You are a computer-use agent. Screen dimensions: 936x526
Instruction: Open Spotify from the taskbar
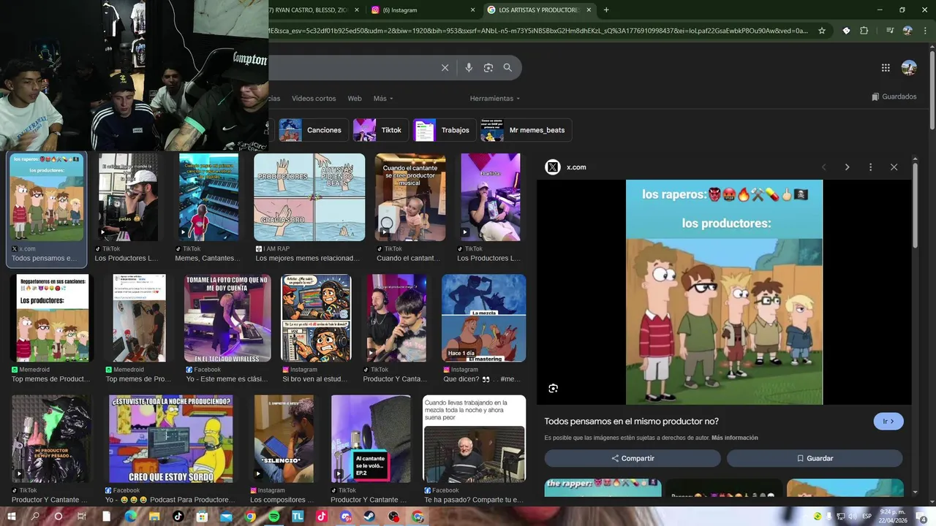[273, 517]
